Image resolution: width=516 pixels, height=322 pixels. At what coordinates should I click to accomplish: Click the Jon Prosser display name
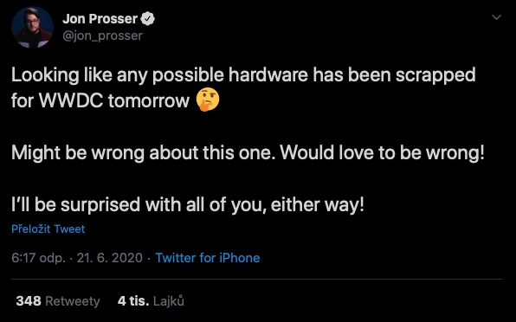100,19
